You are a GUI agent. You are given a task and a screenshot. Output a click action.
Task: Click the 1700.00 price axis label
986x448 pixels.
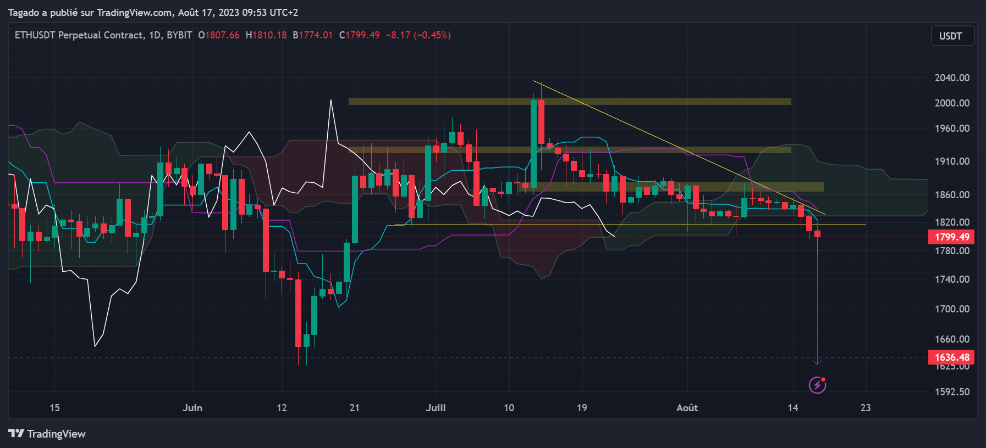[952, 309]
